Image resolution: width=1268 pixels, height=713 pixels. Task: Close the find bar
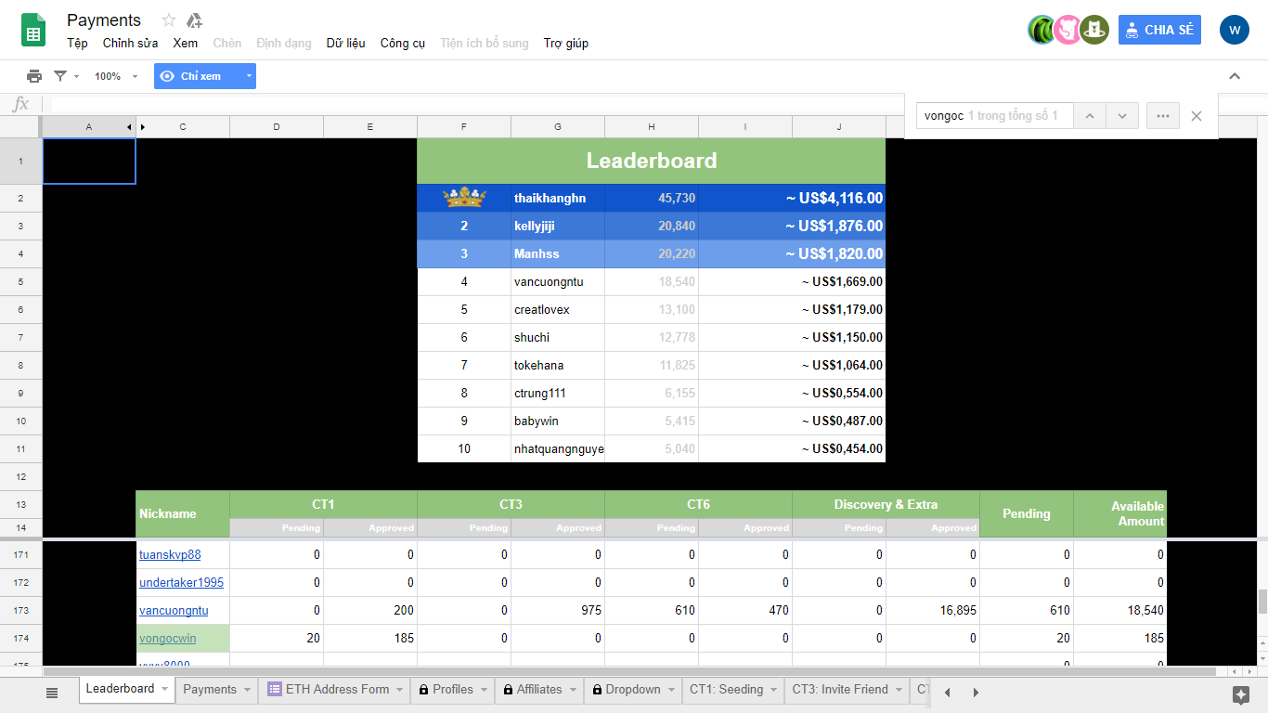click(x=1197, y=116)
